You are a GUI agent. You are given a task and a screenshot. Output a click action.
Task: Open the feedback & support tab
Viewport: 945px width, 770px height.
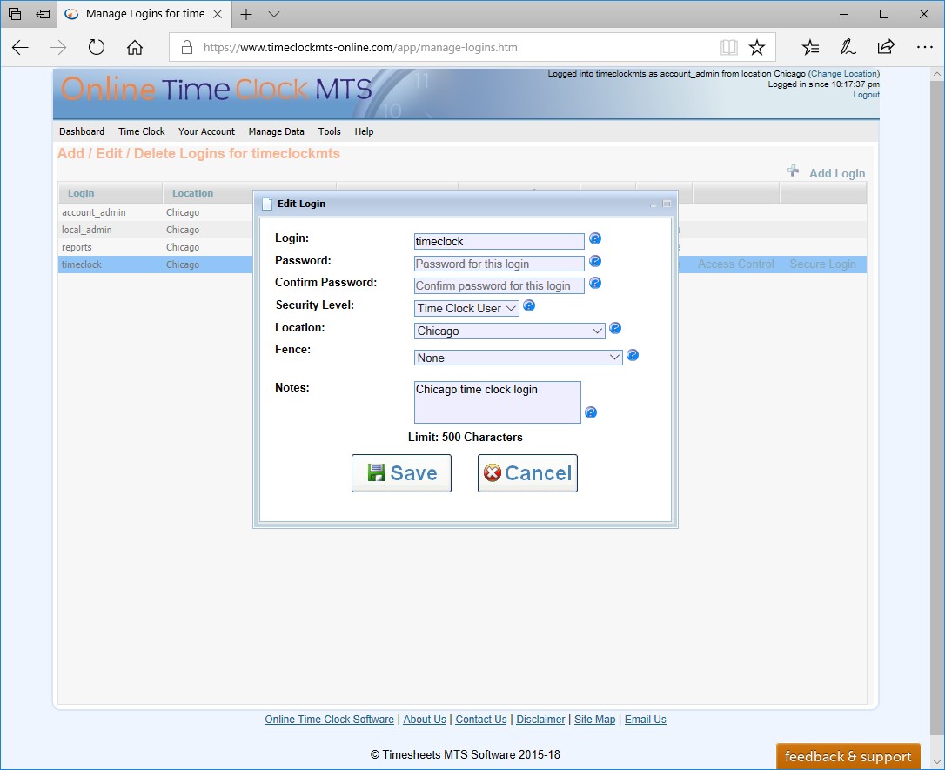(x=848, y=756)
